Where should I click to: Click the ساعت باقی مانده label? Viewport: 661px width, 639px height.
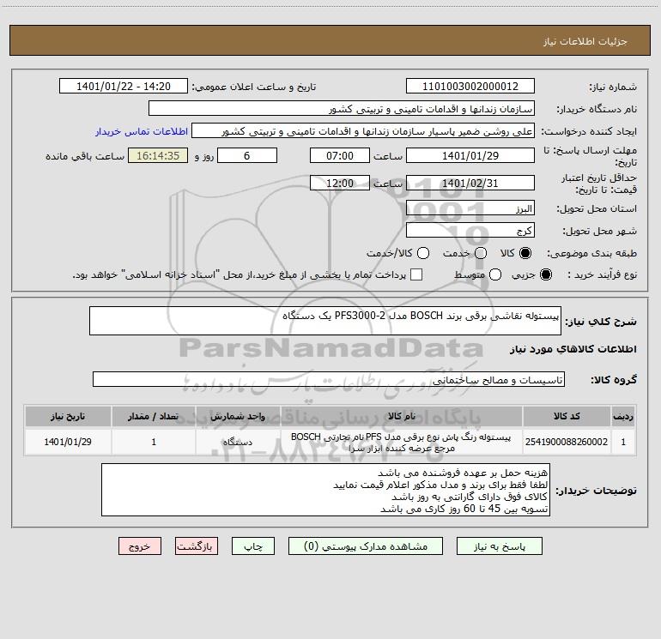click(85, 156)
